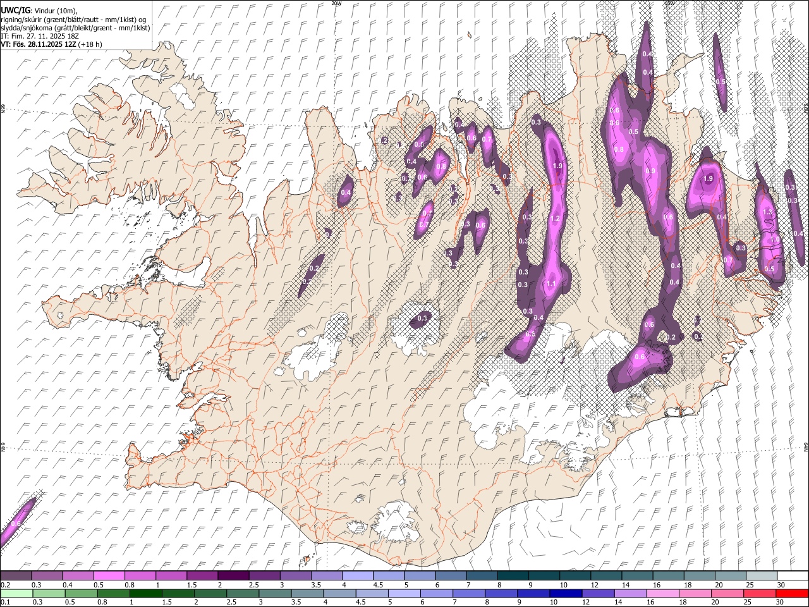This screenshot has width=809, height=607.
Task: Click the top-row legend swatch between 5 and 6
Action: pyautogui.click(x=419, y=576)
